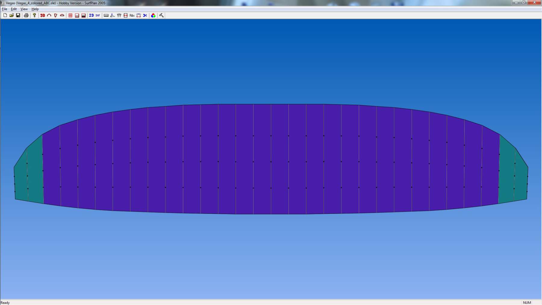542x305 pixels.
Task: Switch to 3D view
Action: pos(42,15)
